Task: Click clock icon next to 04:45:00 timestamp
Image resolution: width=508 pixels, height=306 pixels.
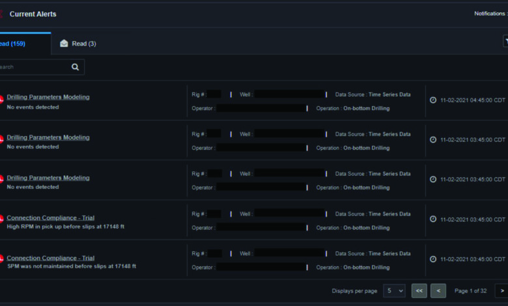Action: (433, 100)
